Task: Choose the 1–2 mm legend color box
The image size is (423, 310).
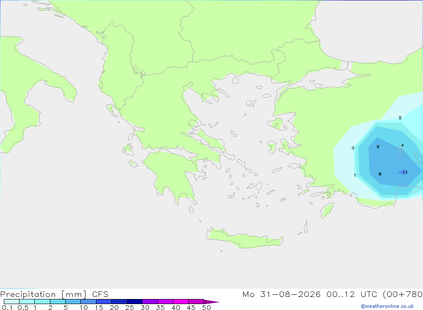Action: tap(42, 302)
